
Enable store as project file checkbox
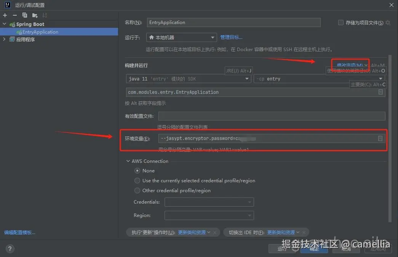tap(340, 22)
